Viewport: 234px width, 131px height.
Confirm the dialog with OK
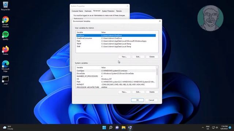coord(137,100)
